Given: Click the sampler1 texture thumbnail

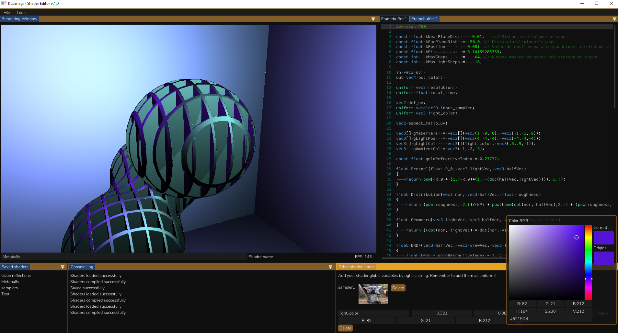Looking at the screenshot, I should coord(373,294).
